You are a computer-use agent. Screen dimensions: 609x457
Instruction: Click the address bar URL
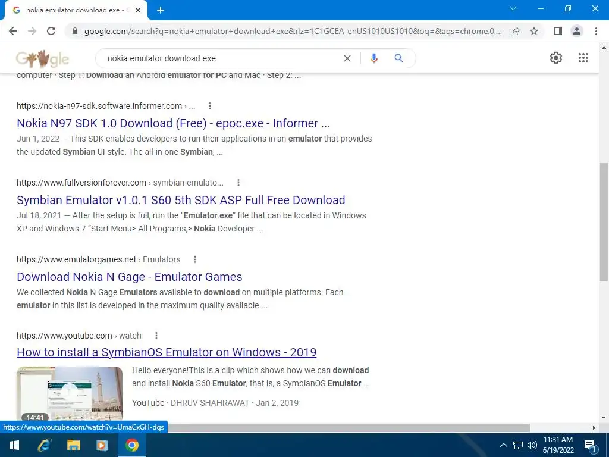pos(293,31)
